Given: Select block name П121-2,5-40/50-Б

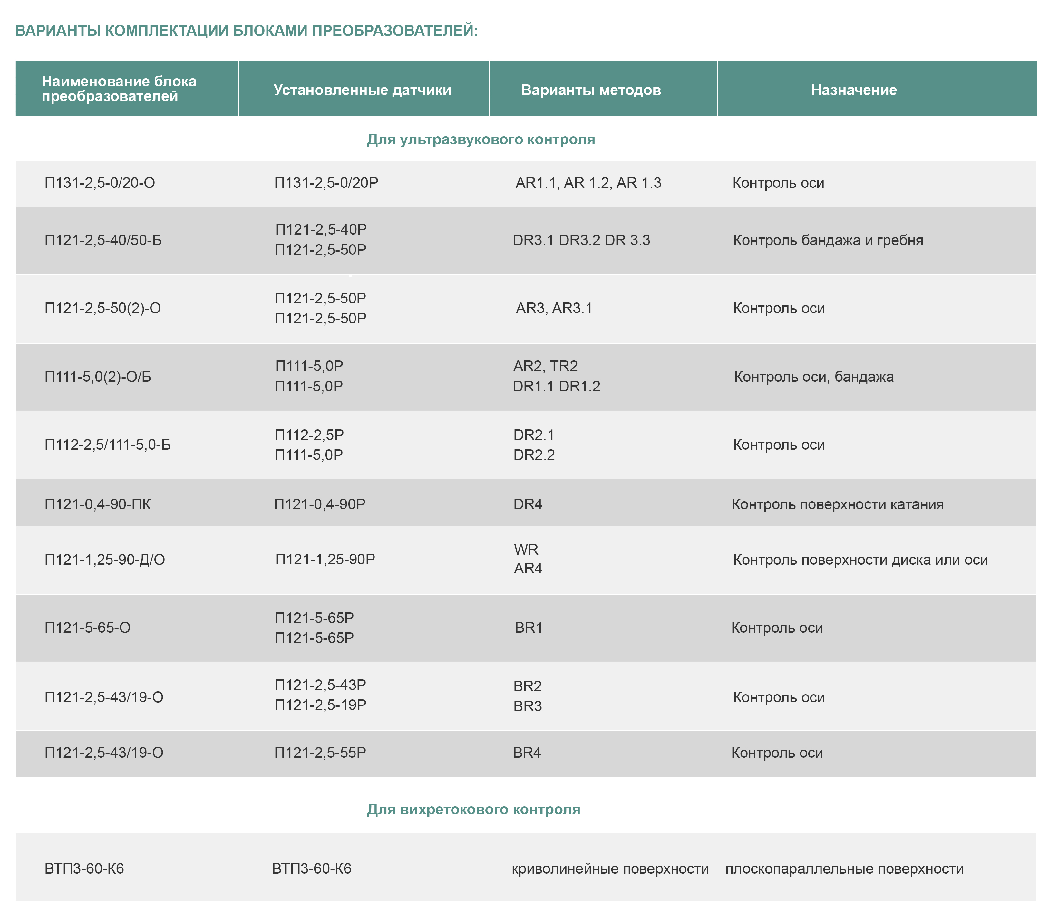Looking at the screenshot, I should tap(103, 240).
